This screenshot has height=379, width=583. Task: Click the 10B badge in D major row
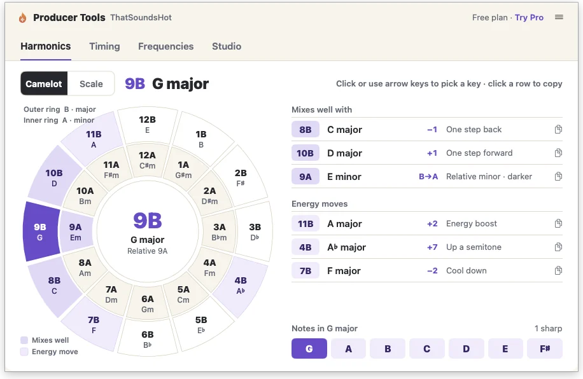click(x=306, y=153)
